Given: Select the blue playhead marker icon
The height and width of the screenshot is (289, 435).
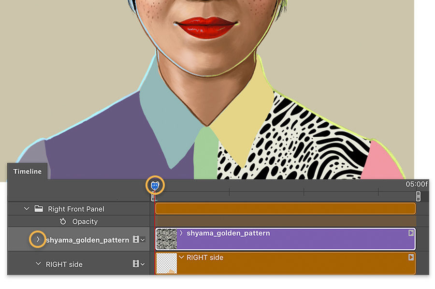Looking at the screenshot, I should click(x=155, y=185).
